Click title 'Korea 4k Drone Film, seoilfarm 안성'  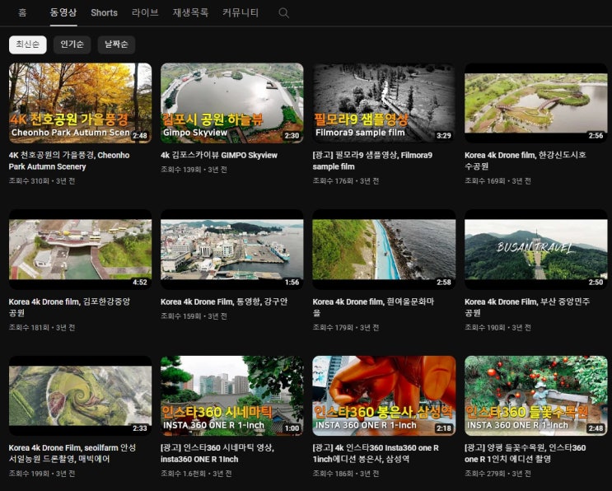[x=72, y=453]
